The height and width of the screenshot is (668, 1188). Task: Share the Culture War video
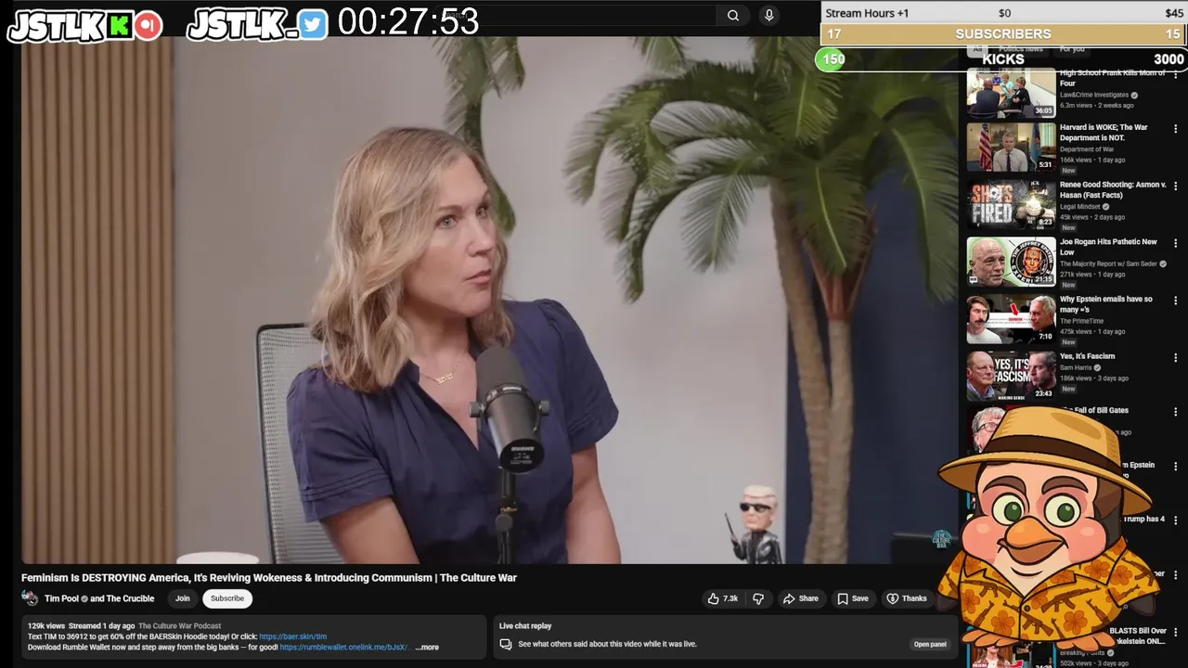801,598
